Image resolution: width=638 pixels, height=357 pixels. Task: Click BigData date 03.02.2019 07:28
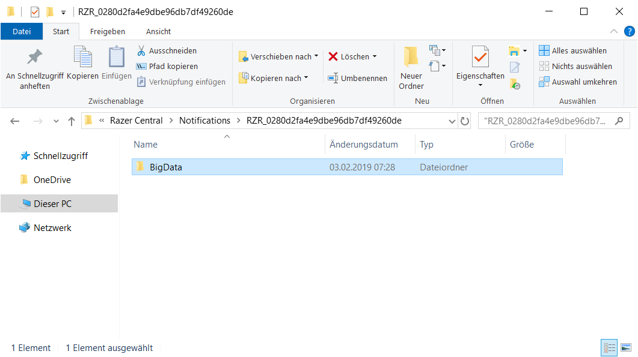(362, 167)
